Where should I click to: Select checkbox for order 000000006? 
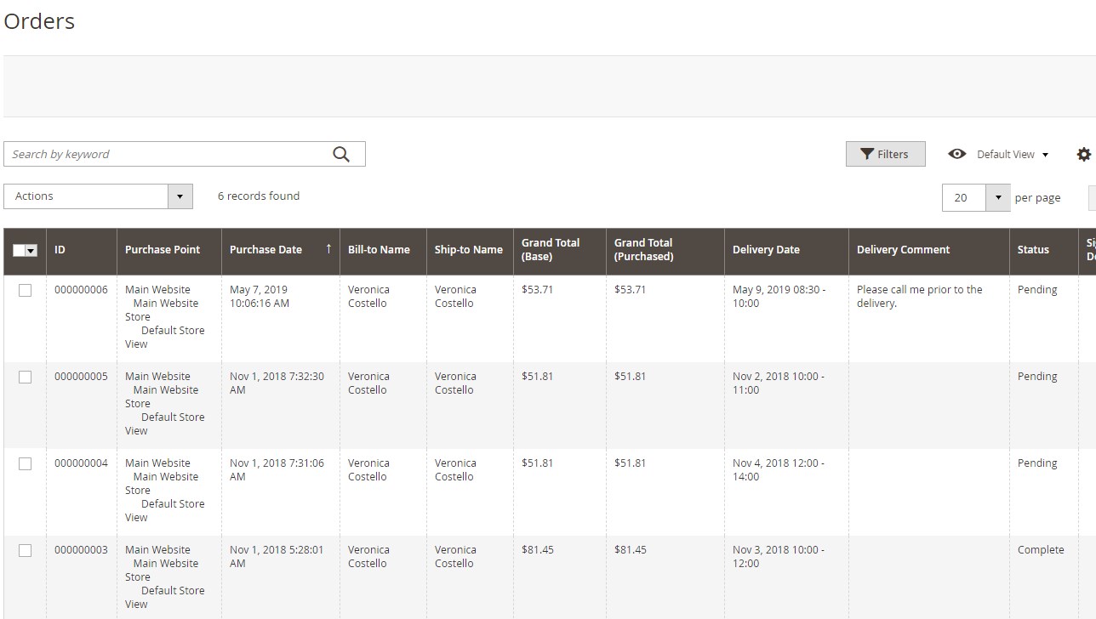(25, 290)
